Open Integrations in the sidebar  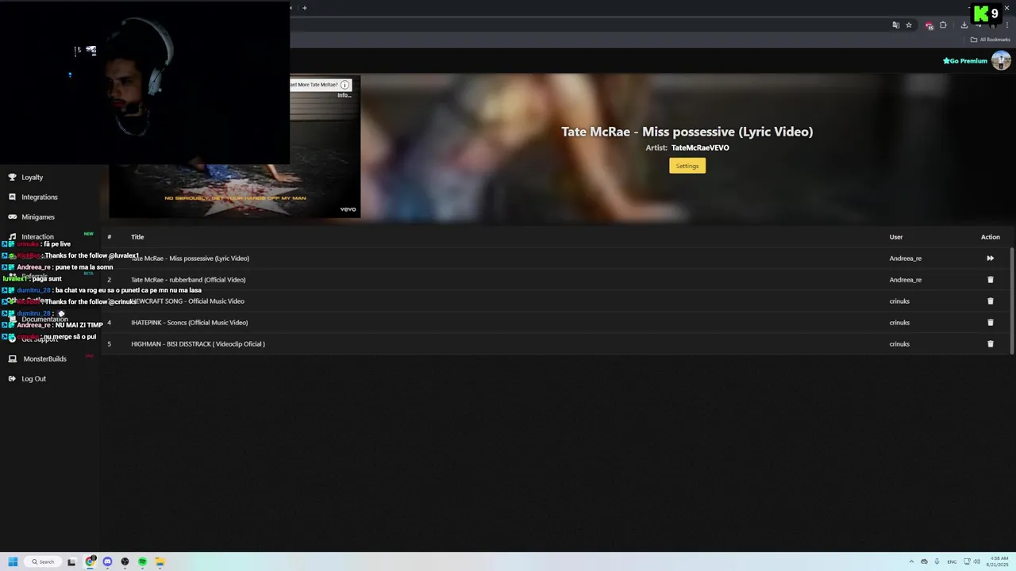(x=40, y=197)
